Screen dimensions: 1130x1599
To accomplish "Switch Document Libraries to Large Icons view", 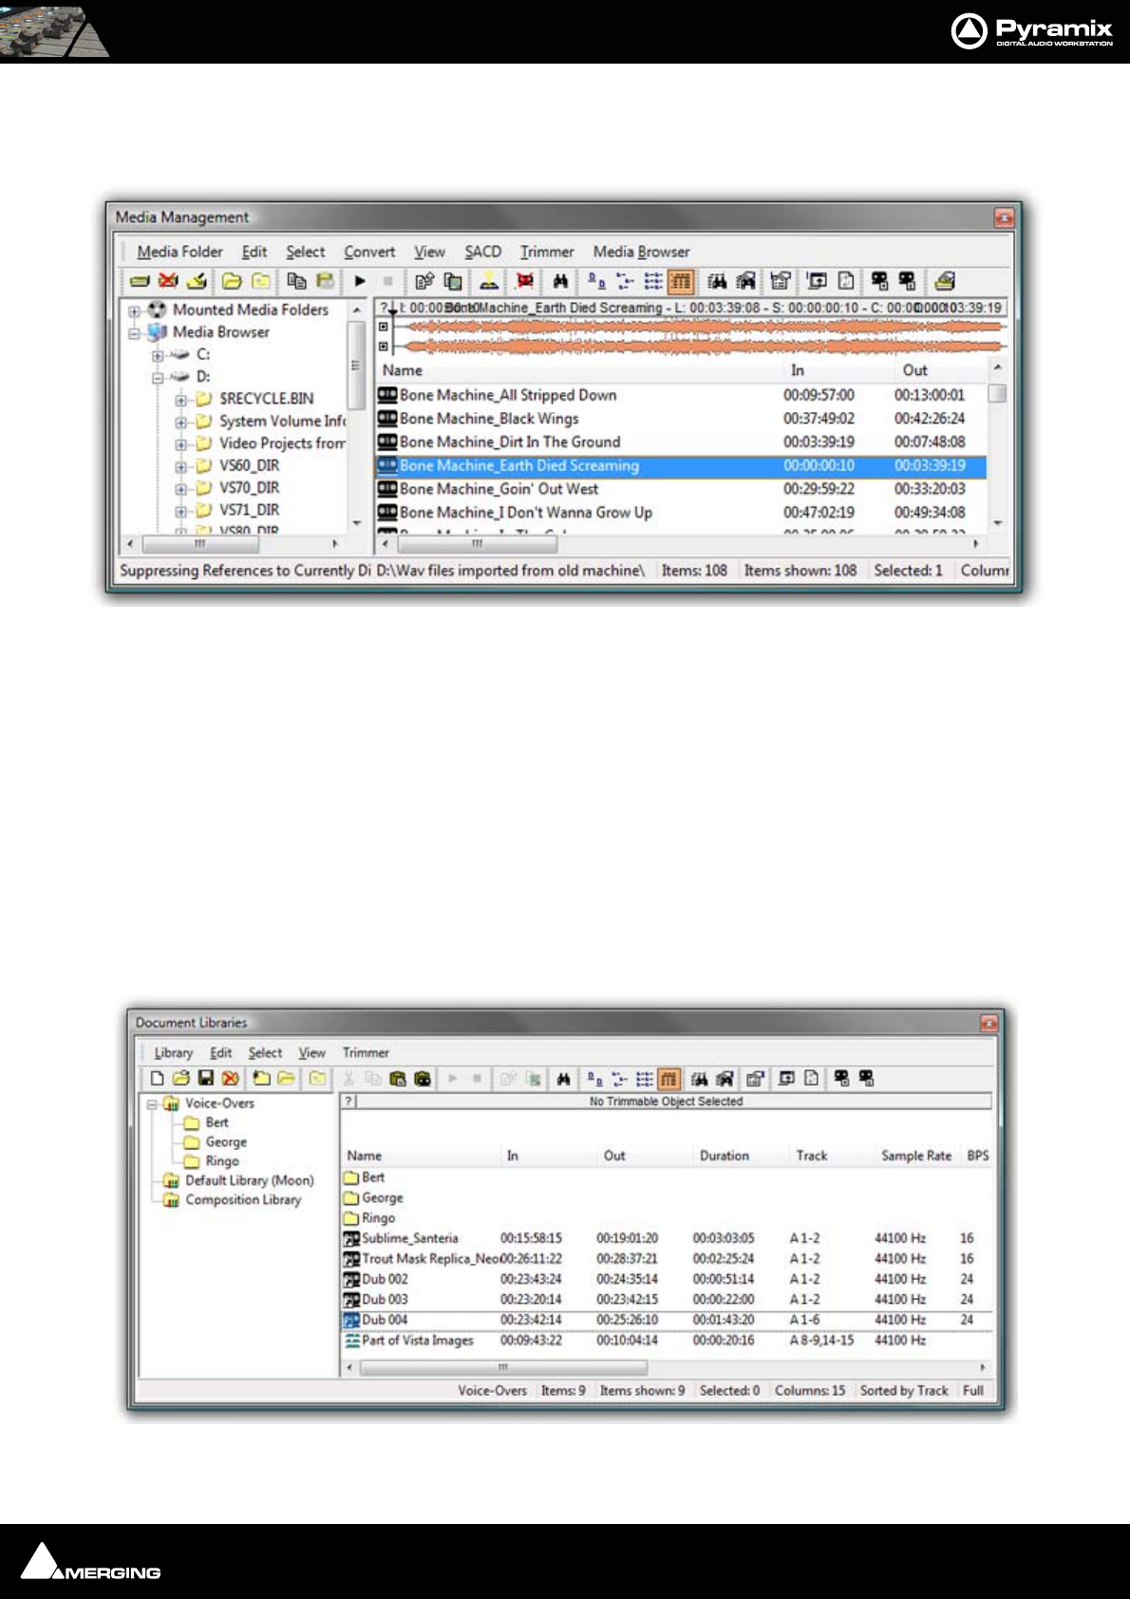I will 594,1079.
